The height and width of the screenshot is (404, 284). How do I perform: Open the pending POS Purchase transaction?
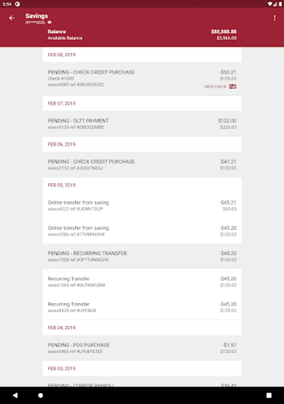click(142, 348)
